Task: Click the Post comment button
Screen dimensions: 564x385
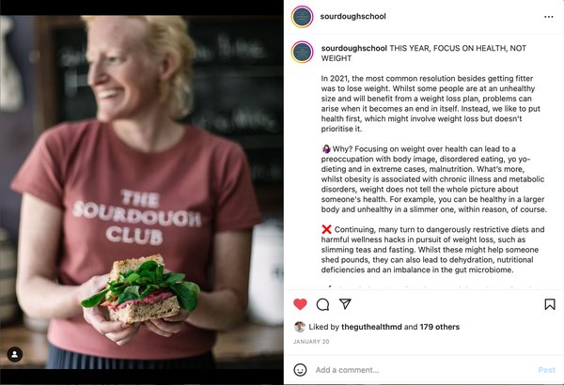Action: click(546, 370)
